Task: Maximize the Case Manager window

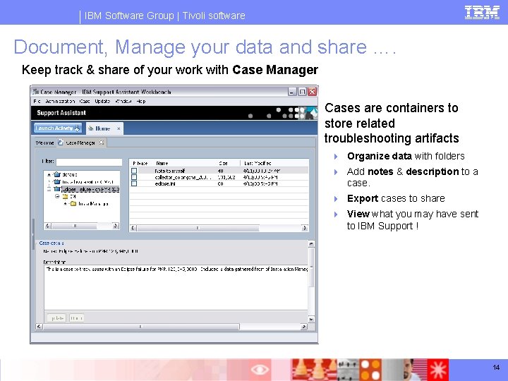Action: 302,92
